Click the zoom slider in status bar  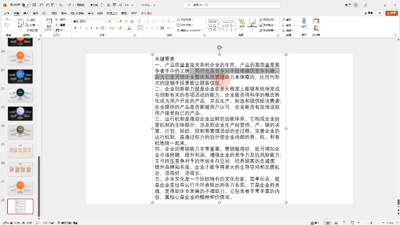coord(371,222)
